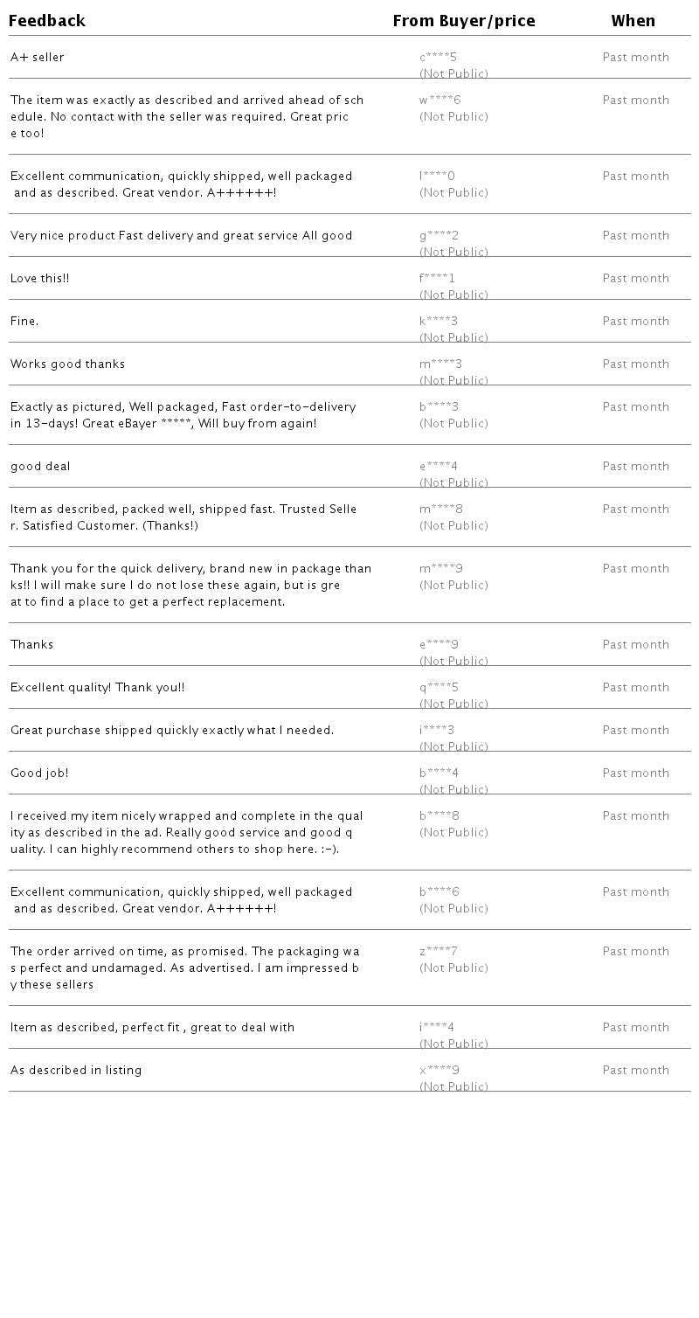Click 'Works good thanks' feedback comment
The height and width of the screenshot is (1318, 699).
(68, 364)
